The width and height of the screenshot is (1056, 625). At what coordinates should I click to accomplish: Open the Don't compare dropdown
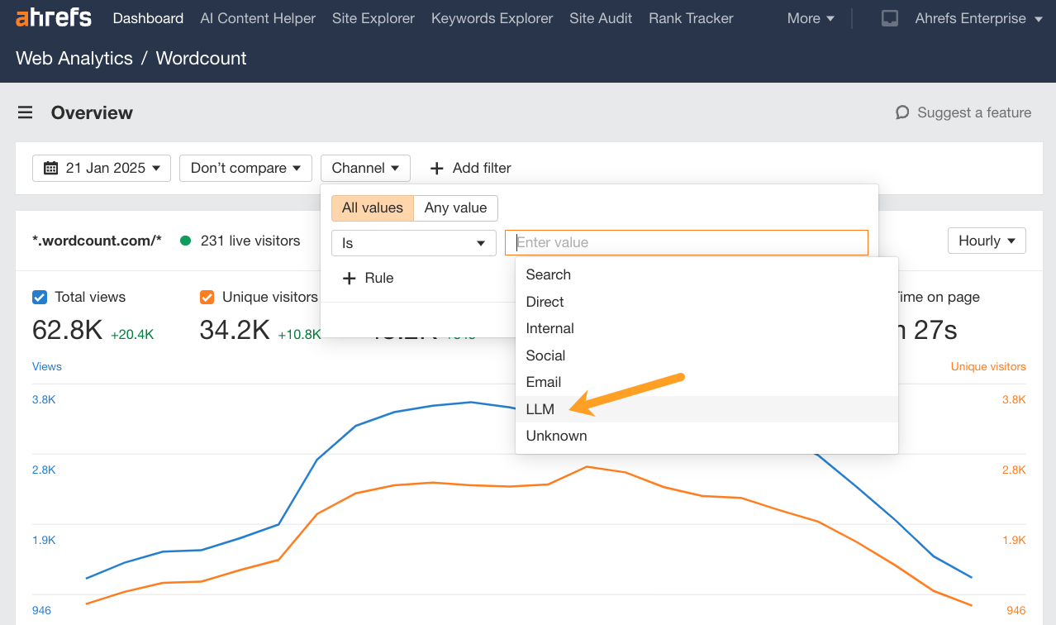(x=245, y=168)
